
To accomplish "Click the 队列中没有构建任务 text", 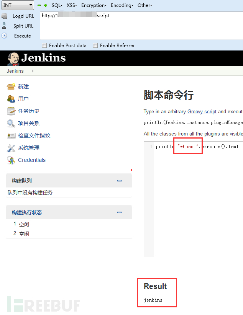I will coord(30,193).
